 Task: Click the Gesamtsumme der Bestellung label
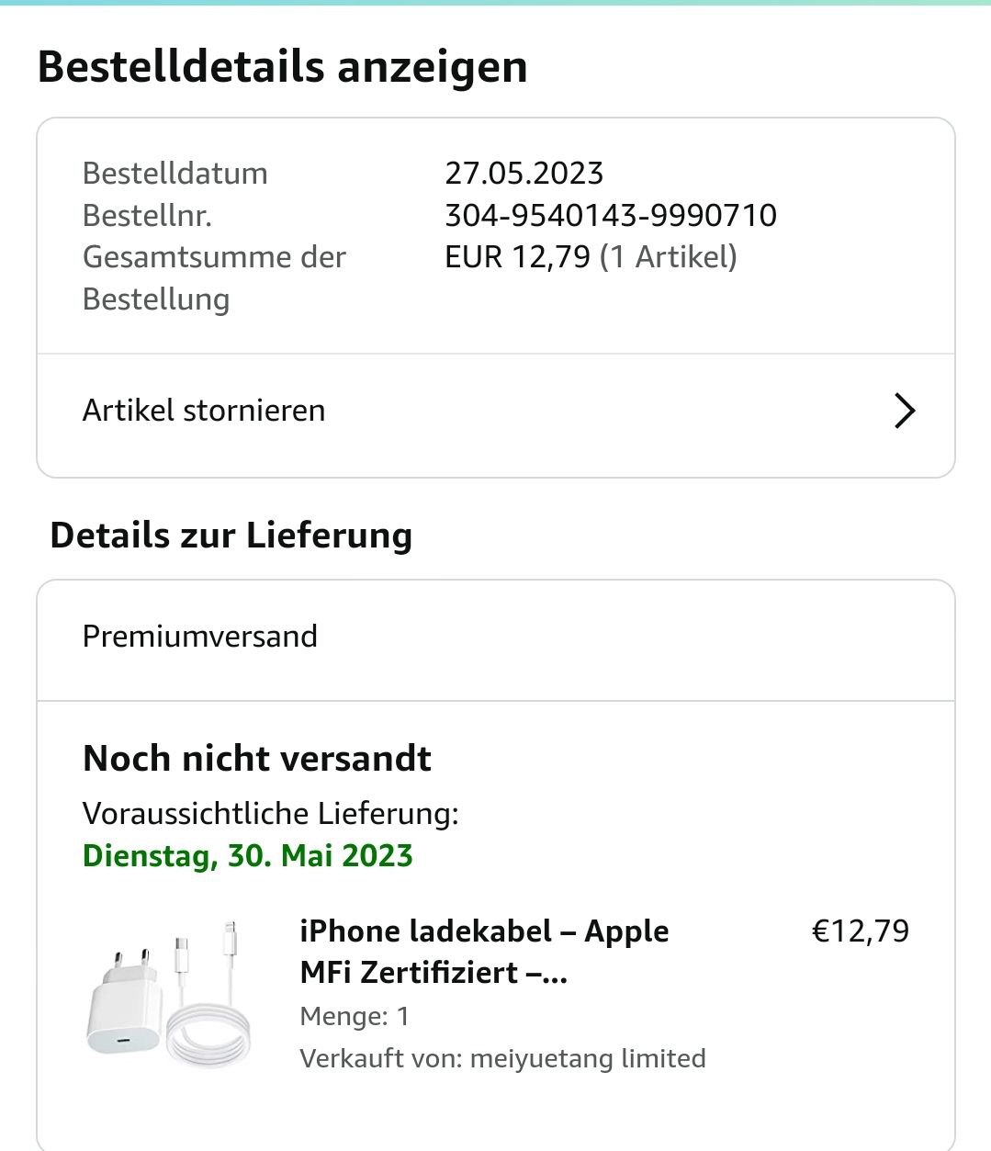click(214, 277)
